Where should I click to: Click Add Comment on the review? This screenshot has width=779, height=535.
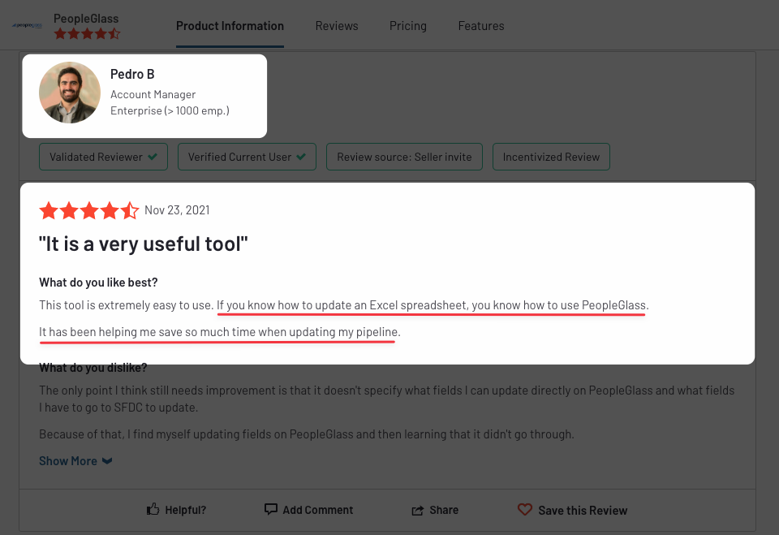[x=308, y=510]
